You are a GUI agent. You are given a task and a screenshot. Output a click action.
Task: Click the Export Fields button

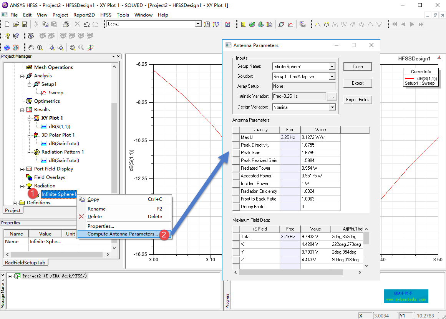[357, 100]
